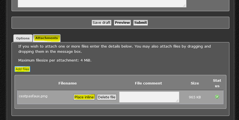The height and width of the screenshot is (120, 239).
Task: Click the Status column header
Action: tap(217, 83)
